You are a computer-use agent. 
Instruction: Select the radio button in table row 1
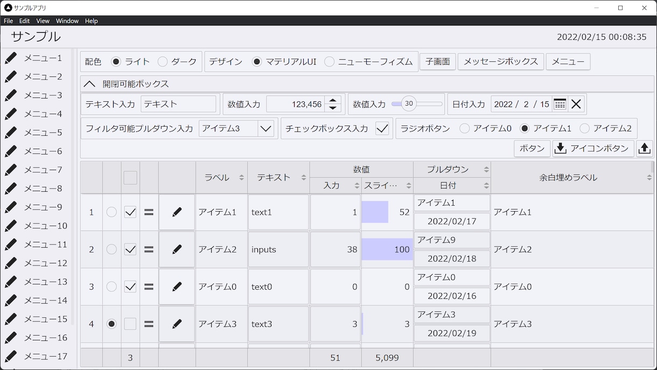(x=111, y=212)
